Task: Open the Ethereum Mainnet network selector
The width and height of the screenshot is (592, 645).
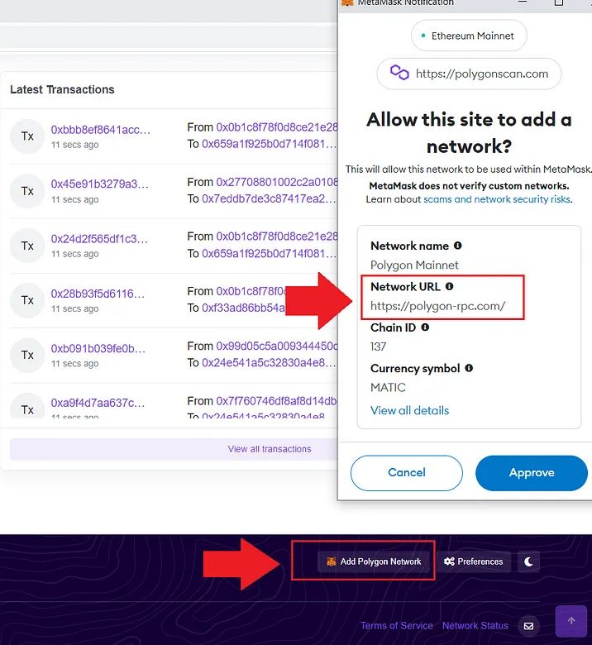Action: click(x=469, y=36)
